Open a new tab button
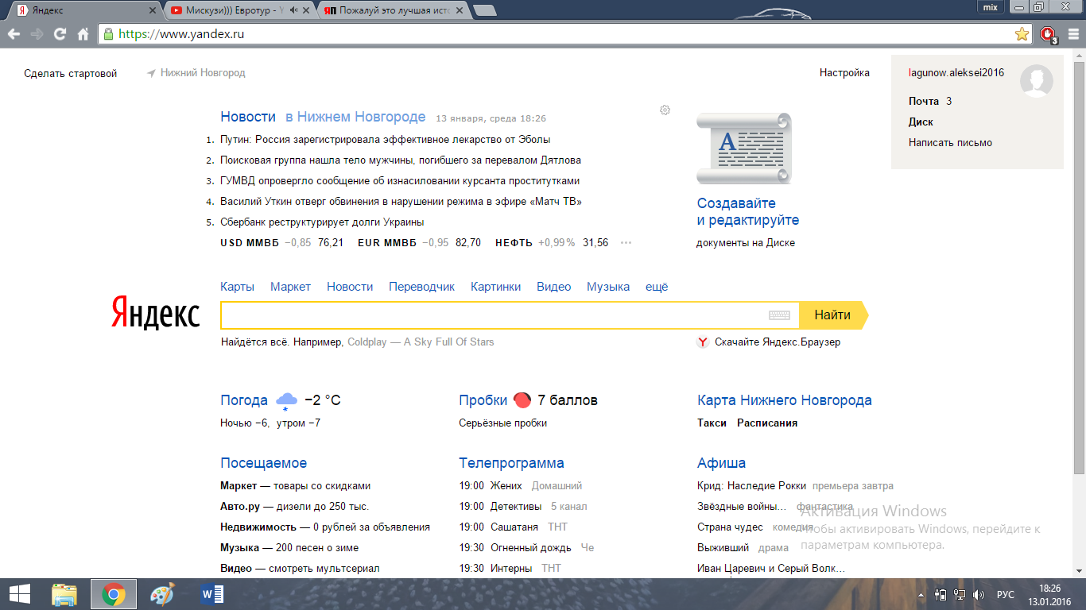This screenshot has height=610, width=1086. (x=484, y=10)
